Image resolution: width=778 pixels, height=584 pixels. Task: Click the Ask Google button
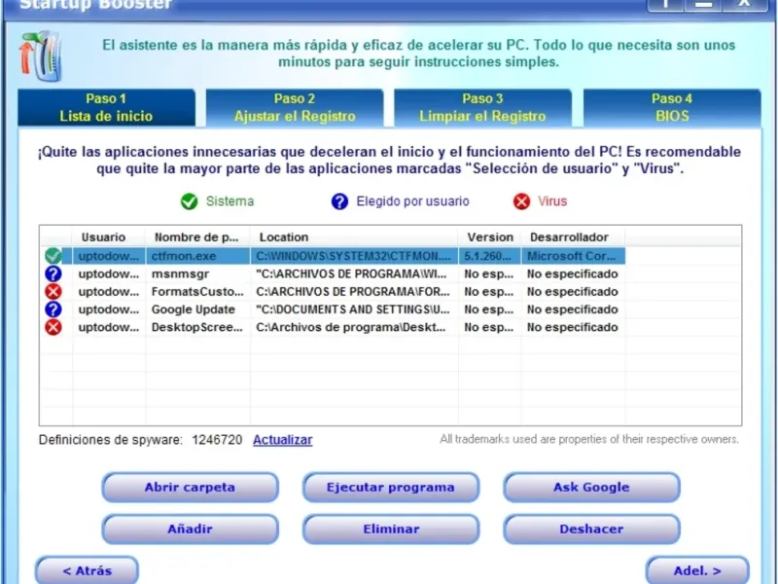pos(591,488)
